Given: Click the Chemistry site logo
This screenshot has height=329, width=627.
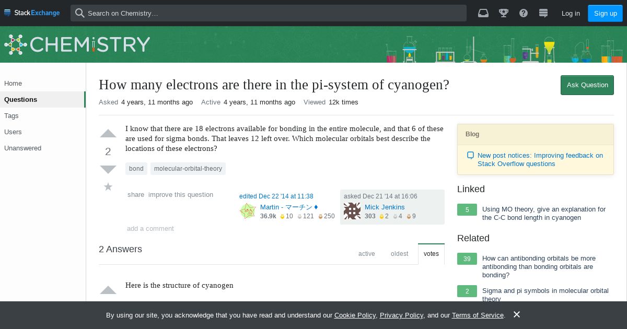Looking at the screenshot, I should (77, 44).
